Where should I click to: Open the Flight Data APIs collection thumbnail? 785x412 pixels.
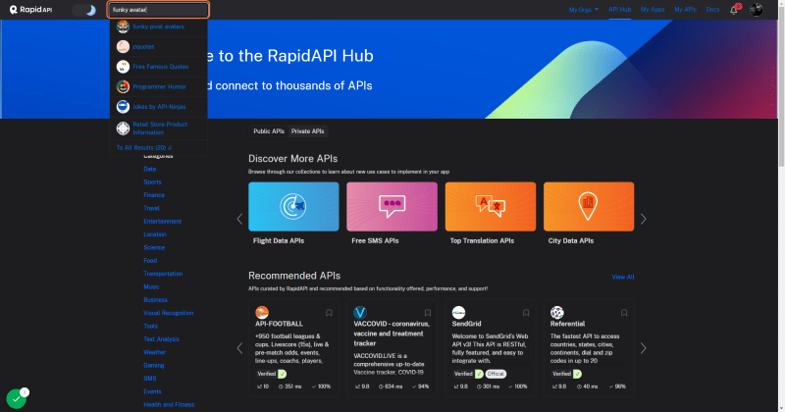(293, 206)
